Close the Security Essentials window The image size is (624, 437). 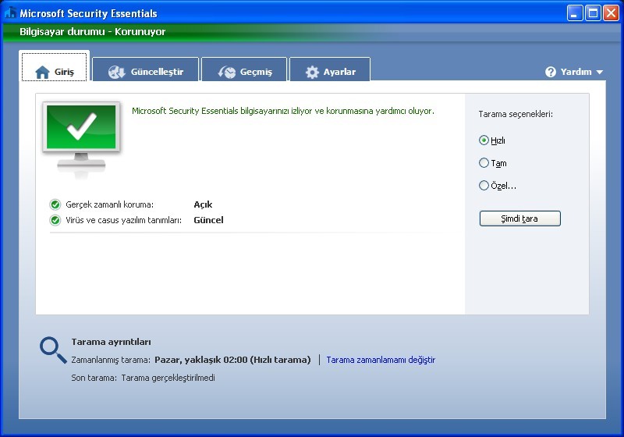[611, 12]
